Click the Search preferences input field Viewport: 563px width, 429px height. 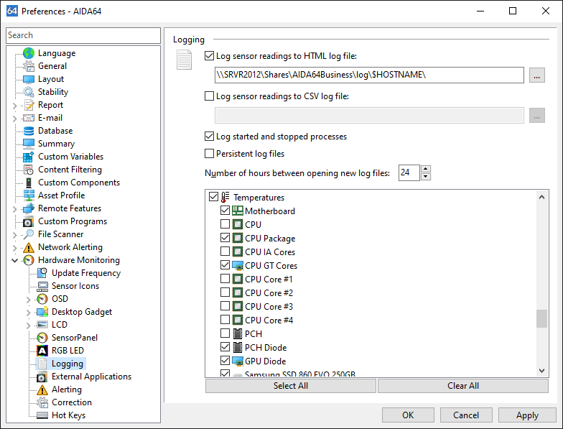[83, 35]
